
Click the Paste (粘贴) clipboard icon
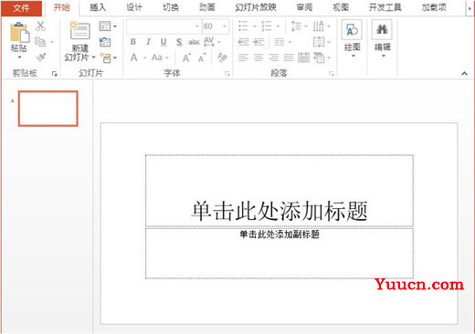[20, 32]
